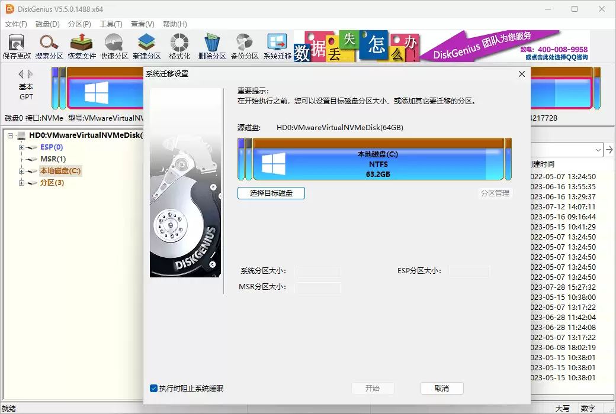Click the Save Changes (保存更改) toolbar icon
The width and height of the screenshot is (616, 414).
(17, 46)
